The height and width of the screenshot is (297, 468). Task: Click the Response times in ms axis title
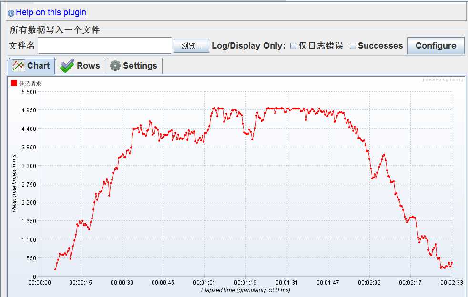pyautogui.click(x=14, y=183)
